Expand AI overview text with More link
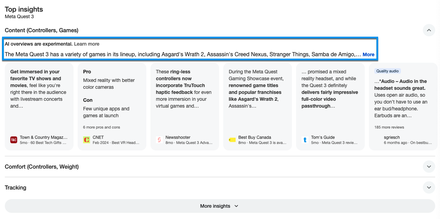This screenshot has width=440, height=219. click(x=368, y=54)
